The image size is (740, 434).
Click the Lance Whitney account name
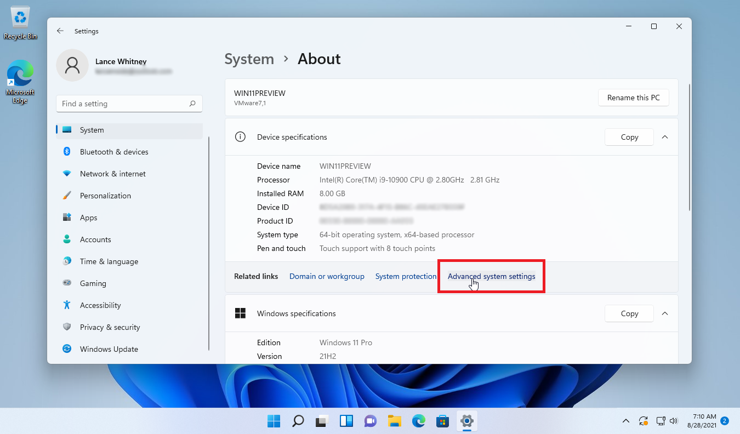tap(121, 61)
